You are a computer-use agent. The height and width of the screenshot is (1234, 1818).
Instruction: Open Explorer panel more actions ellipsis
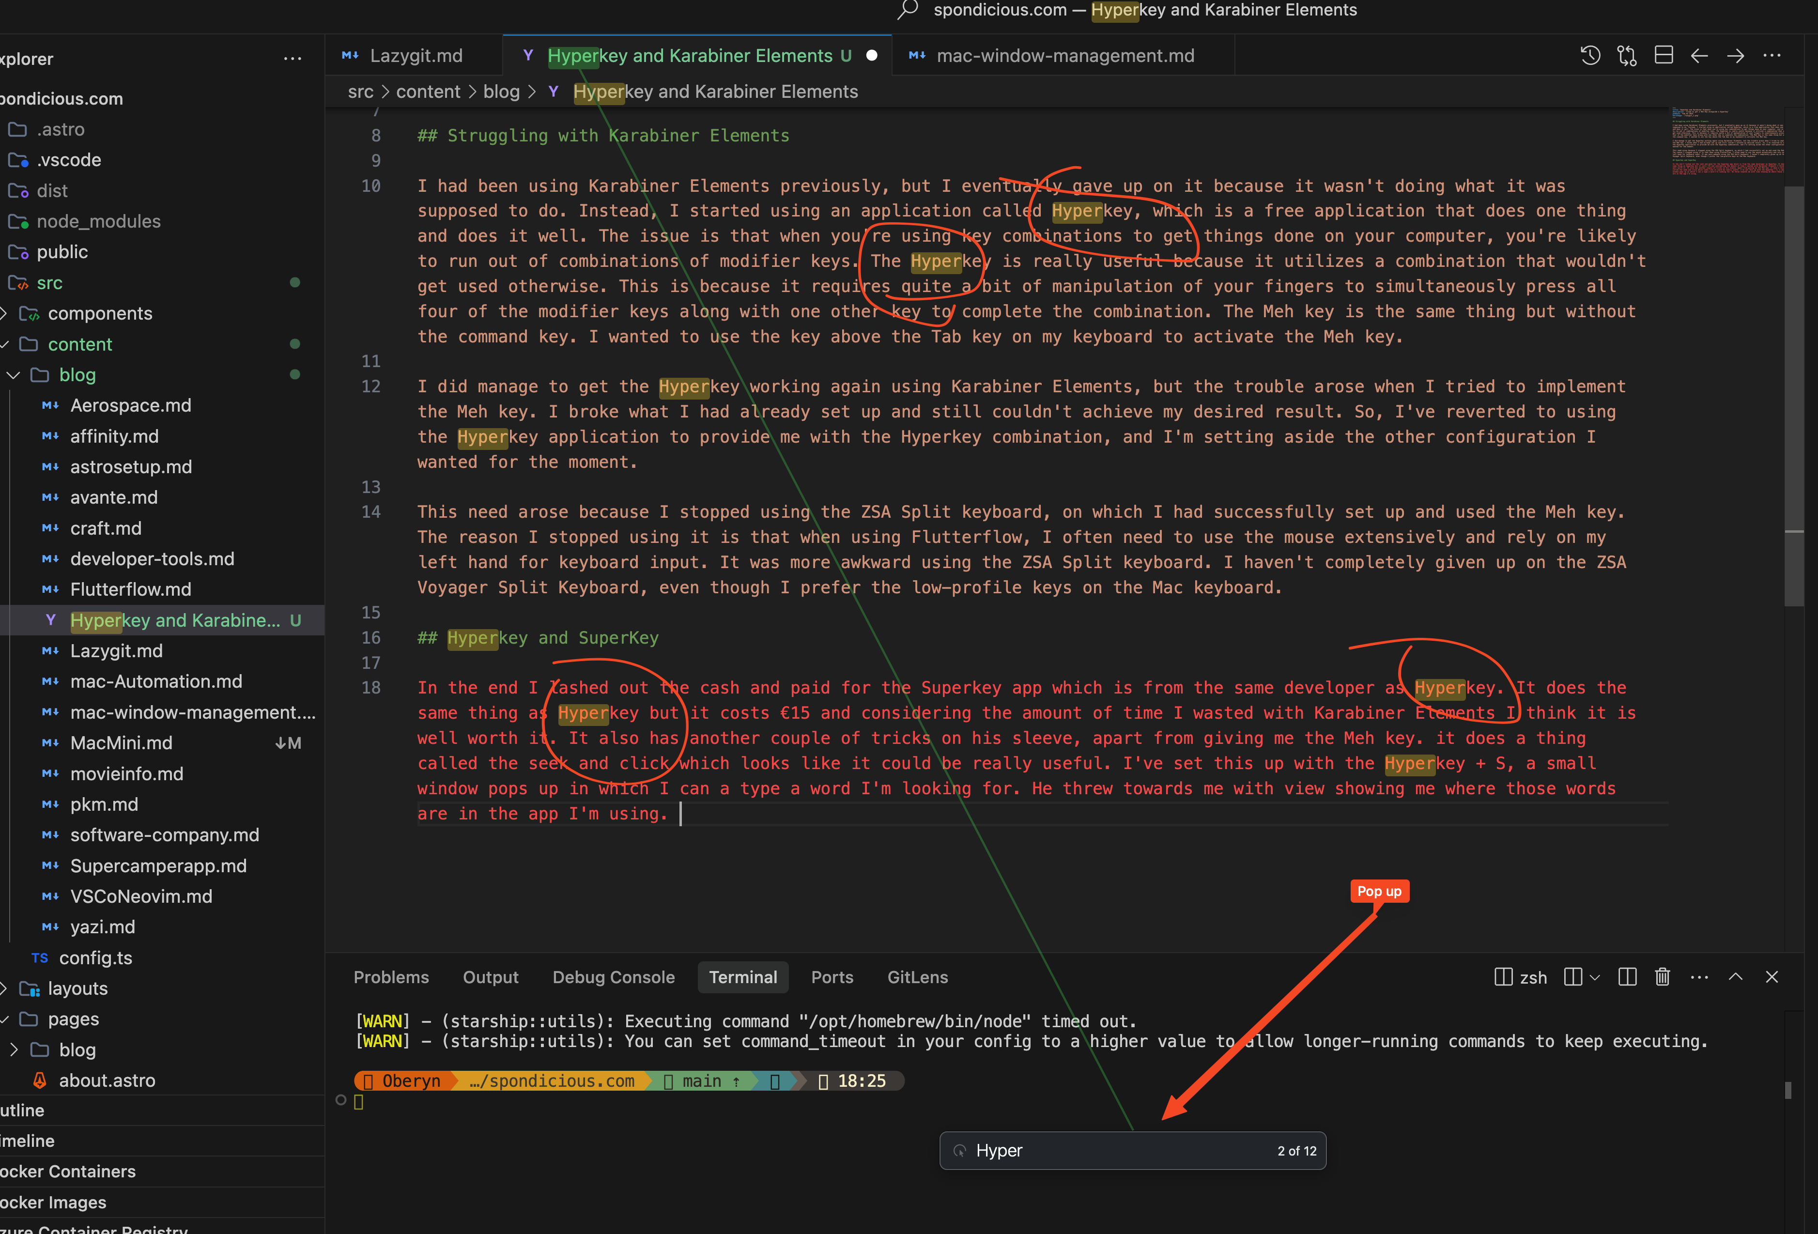point(293,59)
